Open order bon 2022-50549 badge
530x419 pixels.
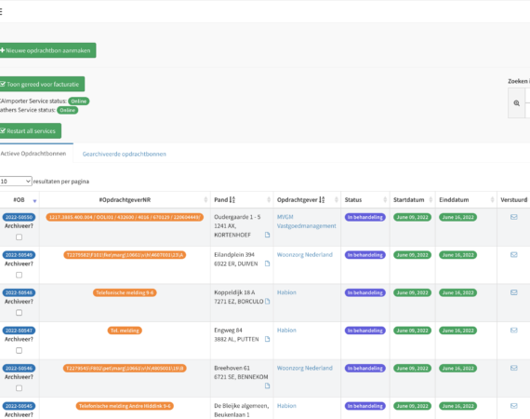[19, 255]
